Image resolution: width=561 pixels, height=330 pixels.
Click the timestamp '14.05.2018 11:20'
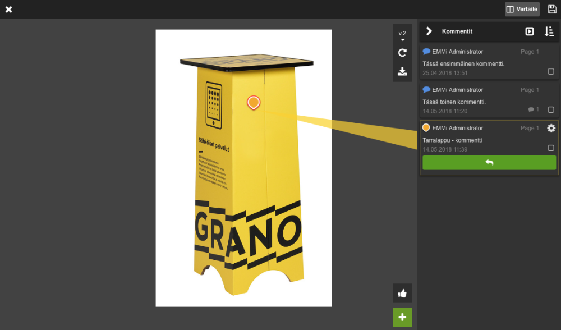click(x=445, y=111)
